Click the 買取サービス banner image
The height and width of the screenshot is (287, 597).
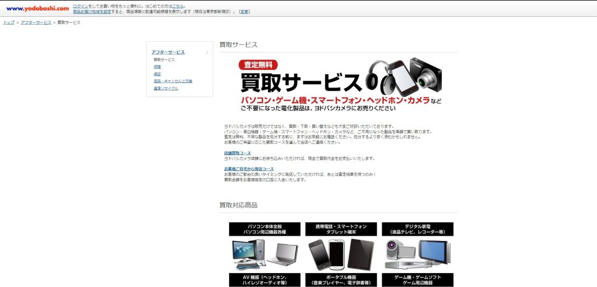tap(338, 85)
